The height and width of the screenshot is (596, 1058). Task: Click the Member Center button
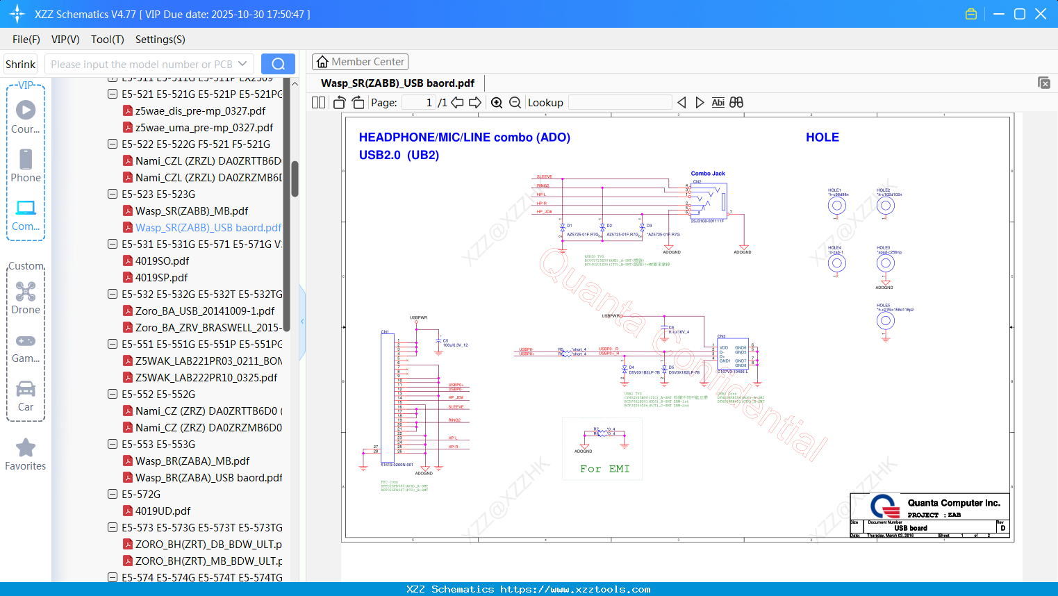coord(360,62)
